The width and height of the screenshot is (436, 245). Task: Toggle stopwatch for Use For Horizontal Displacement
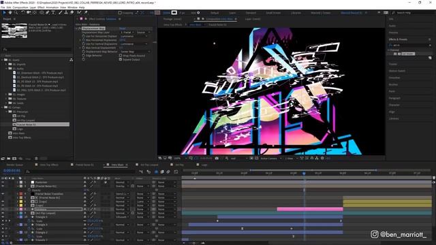tap(83, 36)
